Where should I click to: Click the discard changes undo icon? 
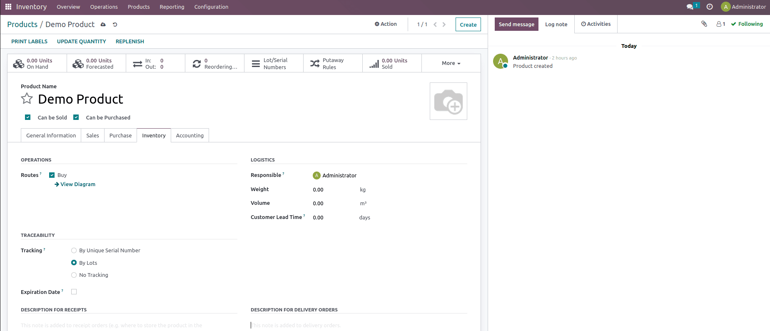(x=115, y=25)
